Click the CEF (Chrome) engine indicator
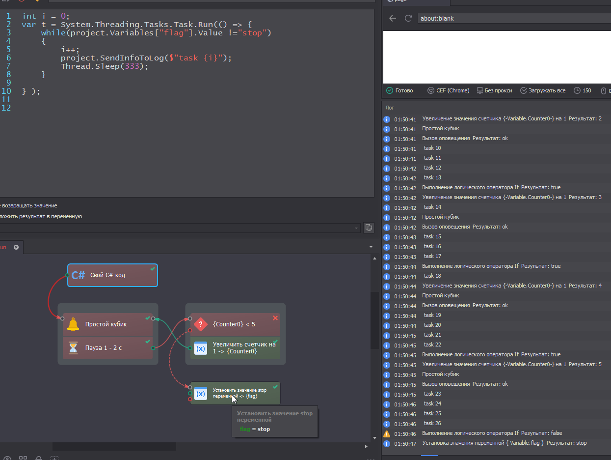Image resolution: width=611 pixels, height=460 pixels. click(448, 90)
